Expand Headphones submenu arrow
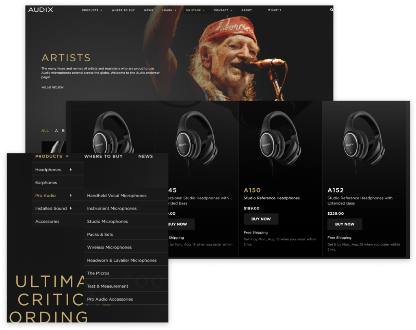This screenshot has width=416, height=330. point(71,170)
